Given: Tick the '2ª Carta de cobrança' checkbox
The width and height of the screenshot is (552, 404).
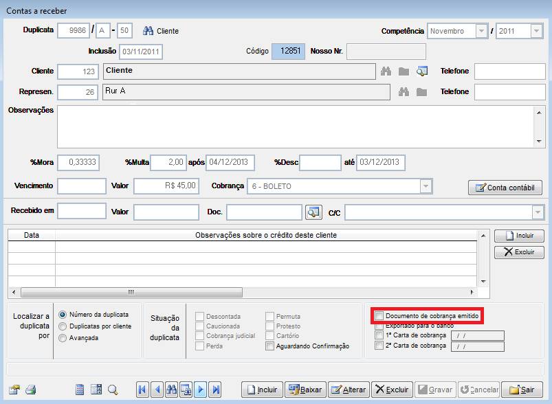Looking at the screenshot, I should tap(379, 345).
